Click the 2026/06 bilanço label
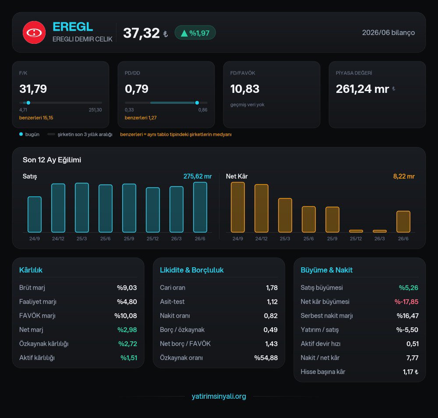Screen dimensions: 438x418 (x=388, y=33)
